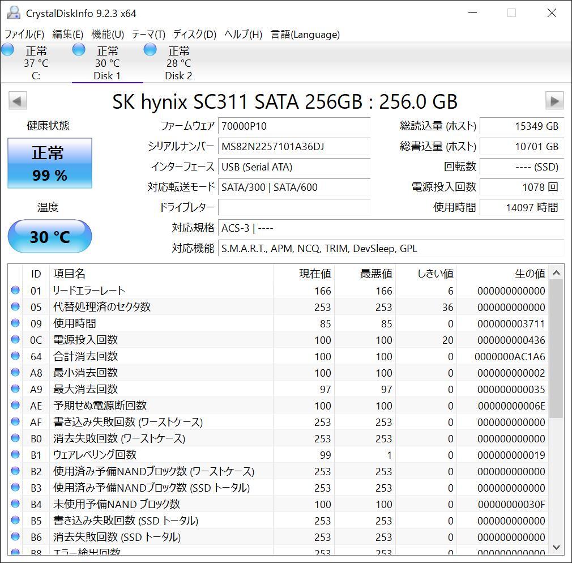This screenshot has height=563, width=572.
Task: Click the ID column header
Action: [x=36, y=274]
